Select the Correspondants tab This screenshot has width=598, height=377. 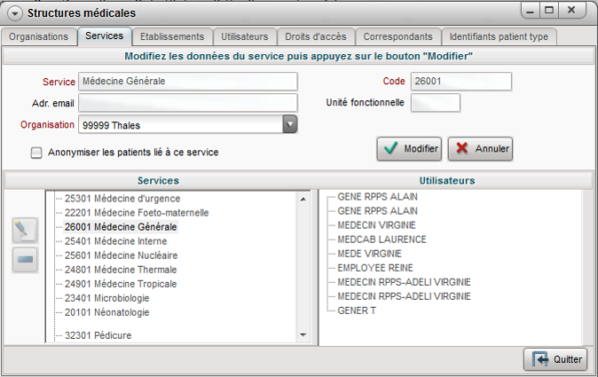(398, 36)
